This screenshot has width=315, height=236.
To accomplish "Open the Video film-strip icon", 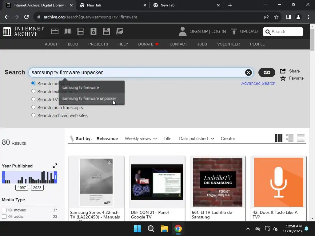I will 81,31.
